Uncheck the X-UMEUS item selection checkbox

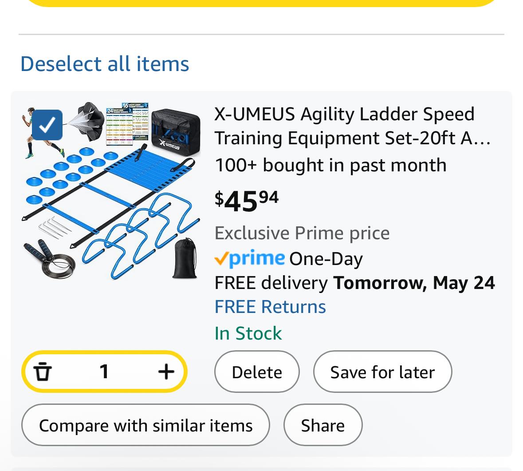pyautogui.click(x=47, y=125)
